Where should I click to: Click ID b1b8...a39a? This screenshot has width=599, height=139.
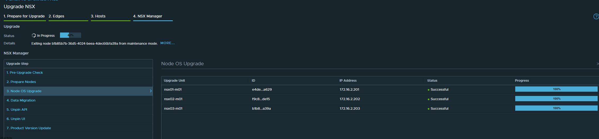tap(261, 109)
